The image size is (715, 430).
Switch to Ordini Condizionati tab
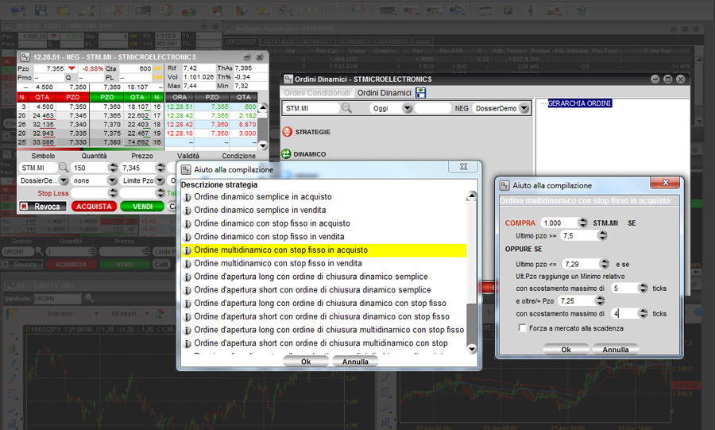(317, 92)
